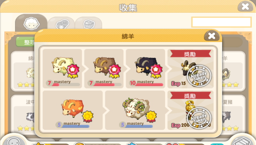The width and height of the screenshot is (256, 145).
Task: Click the pink ribbon badge on brown sheep
Action: click(x=114, y=71)
